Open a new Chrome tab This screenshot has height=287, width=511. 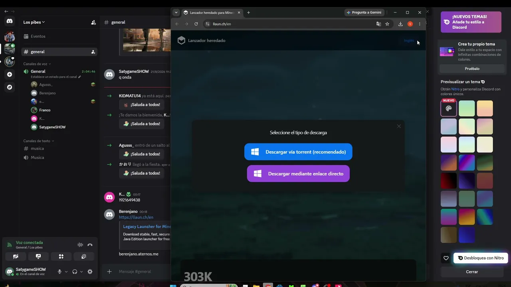coord(248,12)
